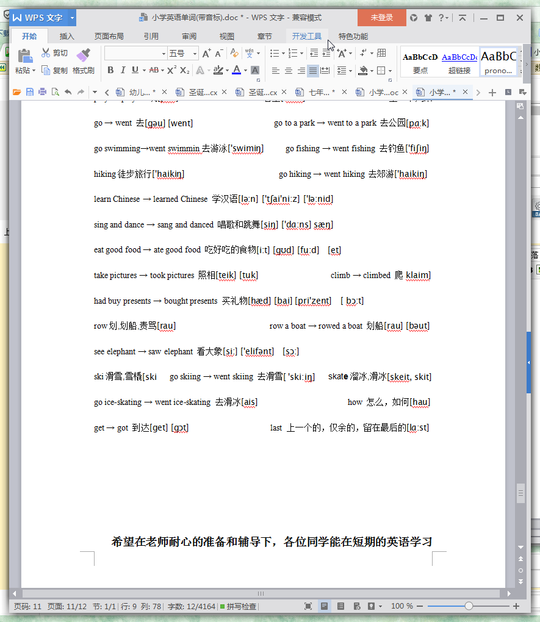Viewport: 540px width, 622px height.
Task: Apply subscript X₂ formatting
Action: point(185,70)
